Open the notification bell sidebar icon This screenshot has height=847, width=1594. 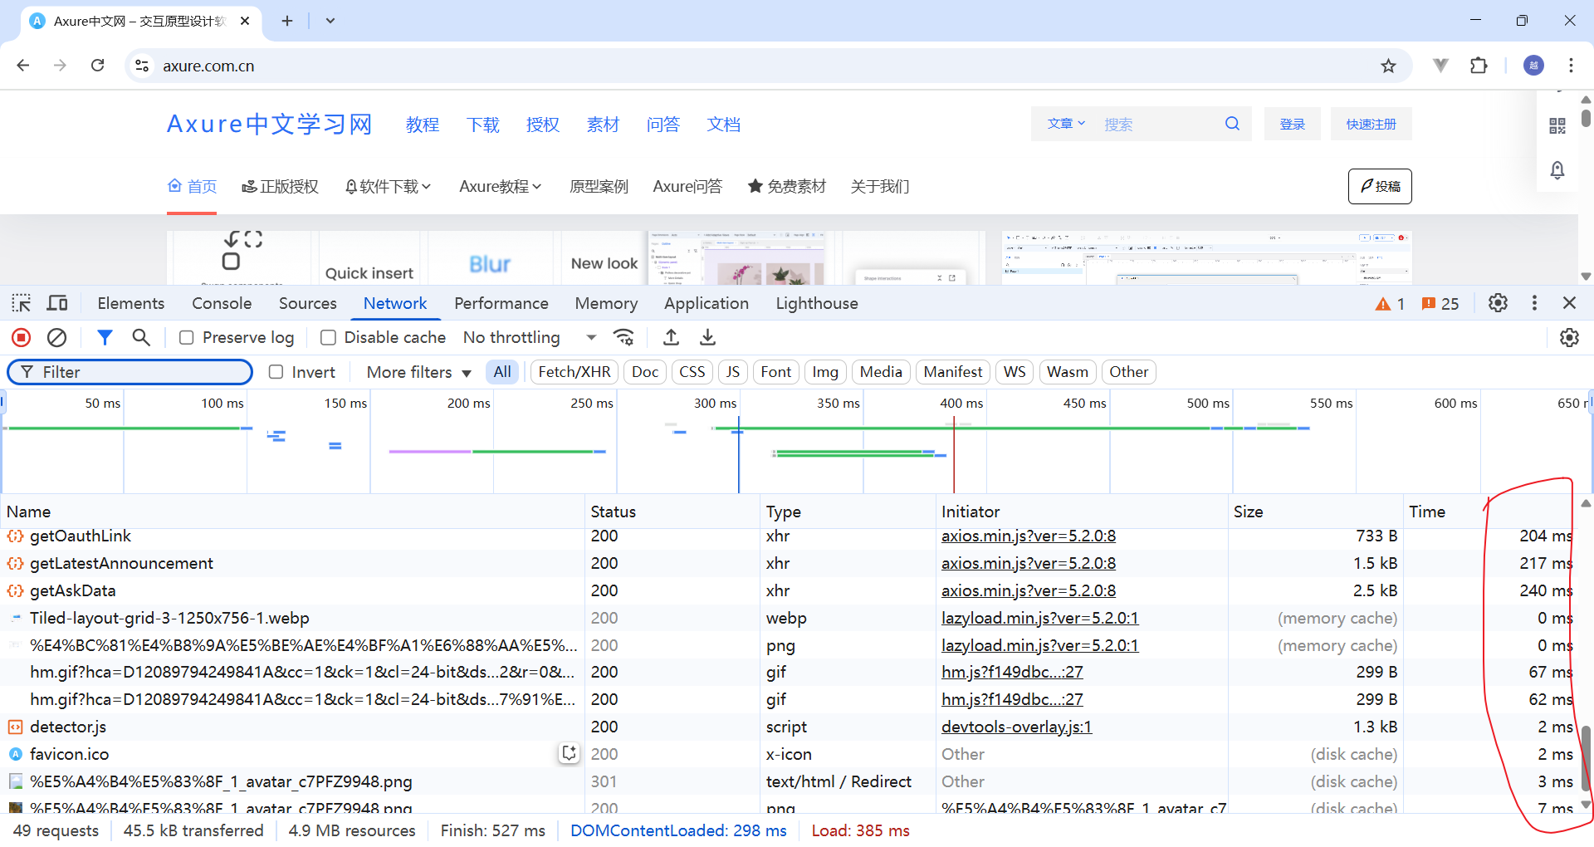(x=1557, y=170)
